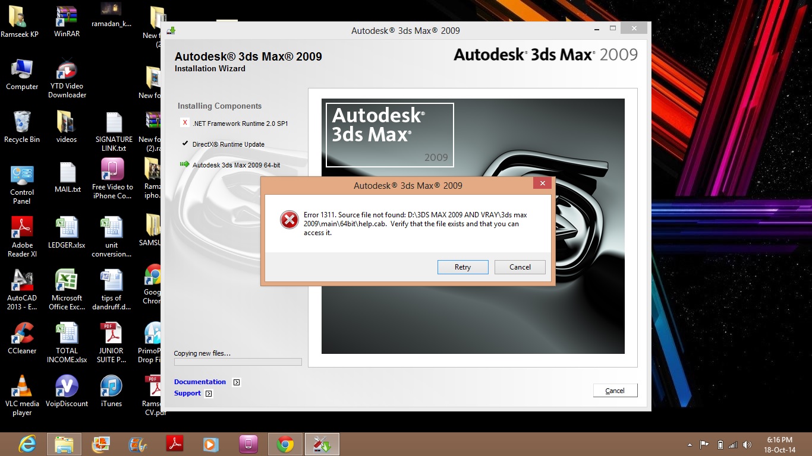Open File Explorer from the taskbar

click(64, 444)
